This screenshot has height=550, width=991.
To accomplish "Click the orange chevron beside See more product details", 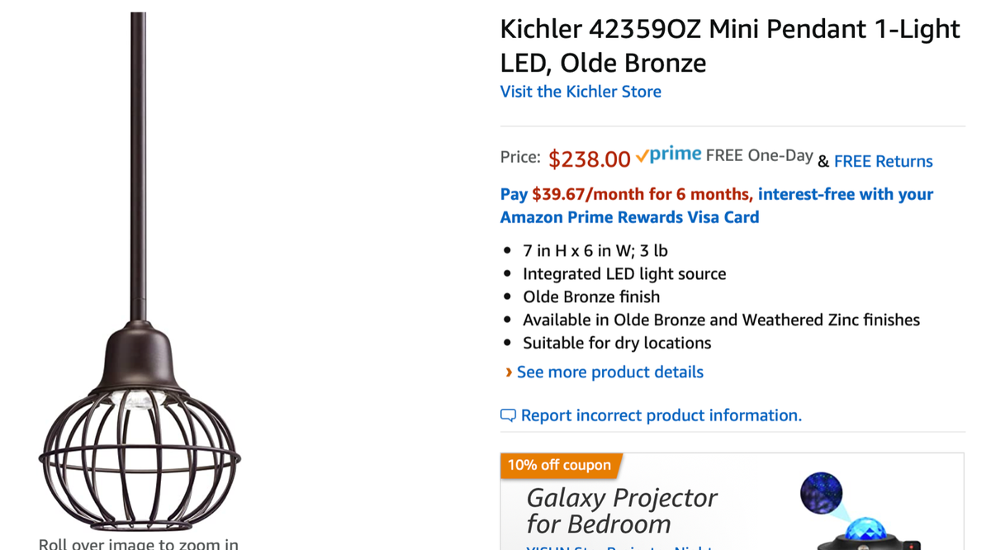I will pyautogui.click(x=508, y=372).
